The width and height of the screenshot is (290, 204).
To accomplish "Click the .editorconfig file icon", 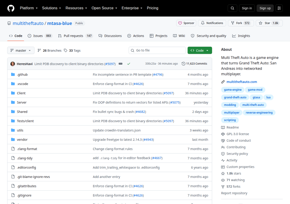I will click(13, 167).
